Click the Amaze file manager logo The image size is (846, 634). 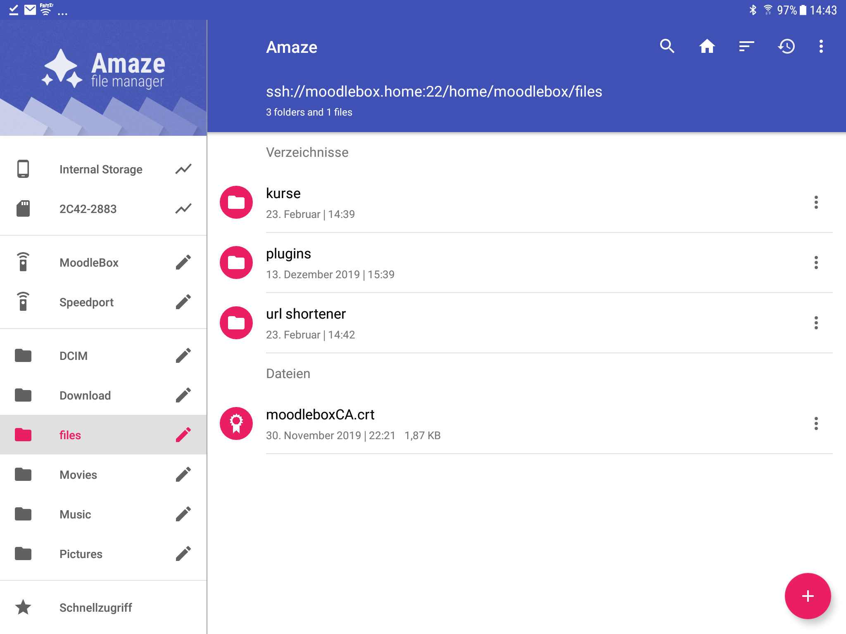point(103,69)
